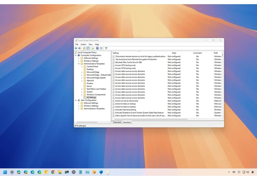Show hidden tray icons chevron
The width and height of the screenshot is (257, 180).
229,172
